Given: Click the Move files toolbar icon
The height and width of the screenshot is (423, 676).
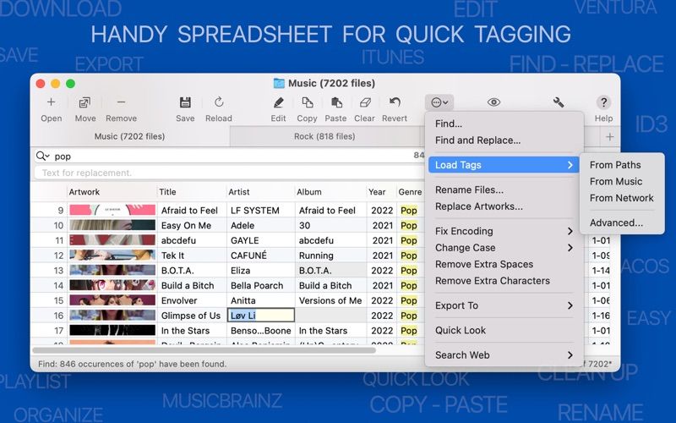Looking at the screenshot, I should click(84, 102).
